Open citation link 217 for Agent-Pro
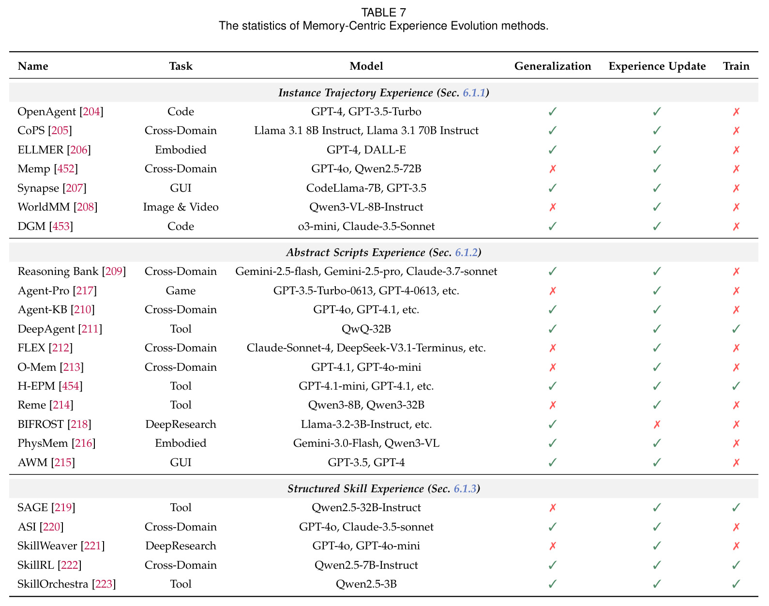The height and width of the screenshot is (606, 769). [x=85, y=291]
